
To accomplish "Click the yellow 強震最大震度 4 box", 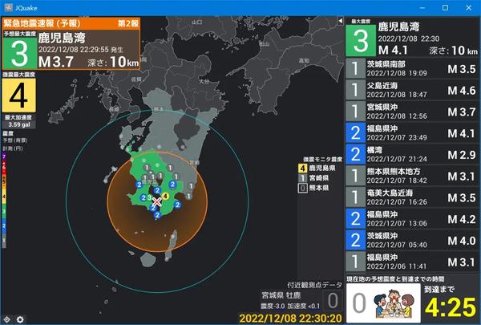I will pos(19,95).
